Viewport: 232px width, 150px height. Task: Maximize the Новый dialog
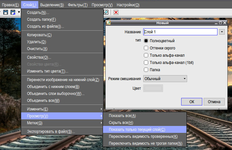[220, 23]
